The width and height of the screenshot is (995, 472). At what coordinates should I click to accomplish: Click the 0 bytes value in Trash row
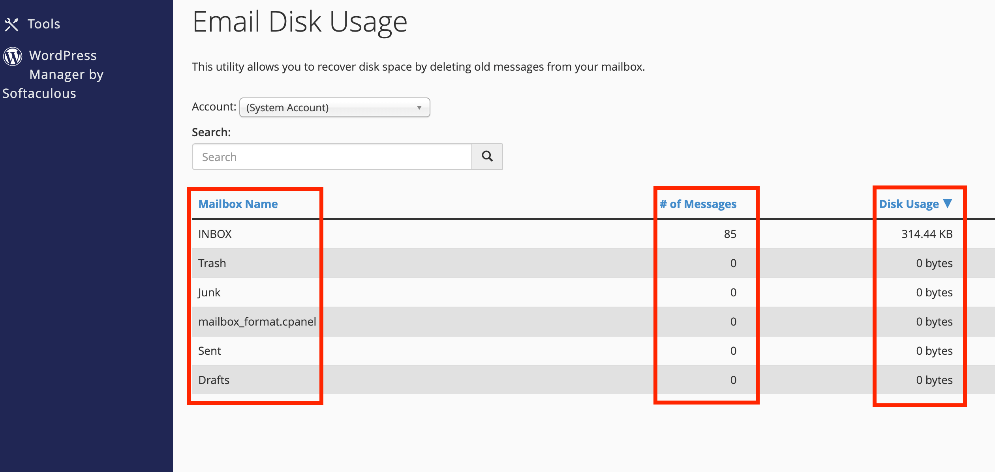point(934,263)
